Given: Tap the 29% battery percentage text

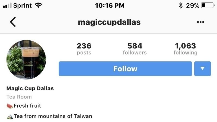Looking at the screenshot, I should (193, 5).
